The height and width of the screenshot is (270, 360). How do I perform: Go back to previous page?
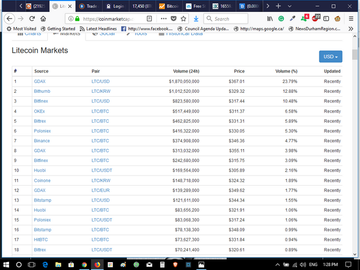click(10, 19)
